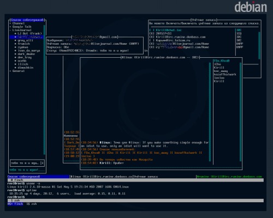Disable the Kirill@irc.rumine.donbass.com account checkbox
This screenshot has height=218, width=273.
152,37
